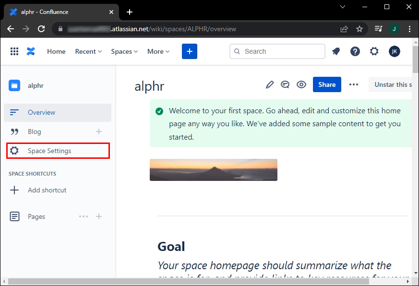
Task: Open the Pages ellipsis menu
Action: (x=84, y=216)
